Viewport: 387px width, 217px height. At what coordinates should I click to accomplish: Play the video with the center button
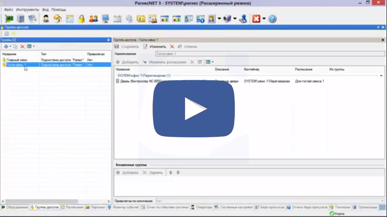pos(194,109)
